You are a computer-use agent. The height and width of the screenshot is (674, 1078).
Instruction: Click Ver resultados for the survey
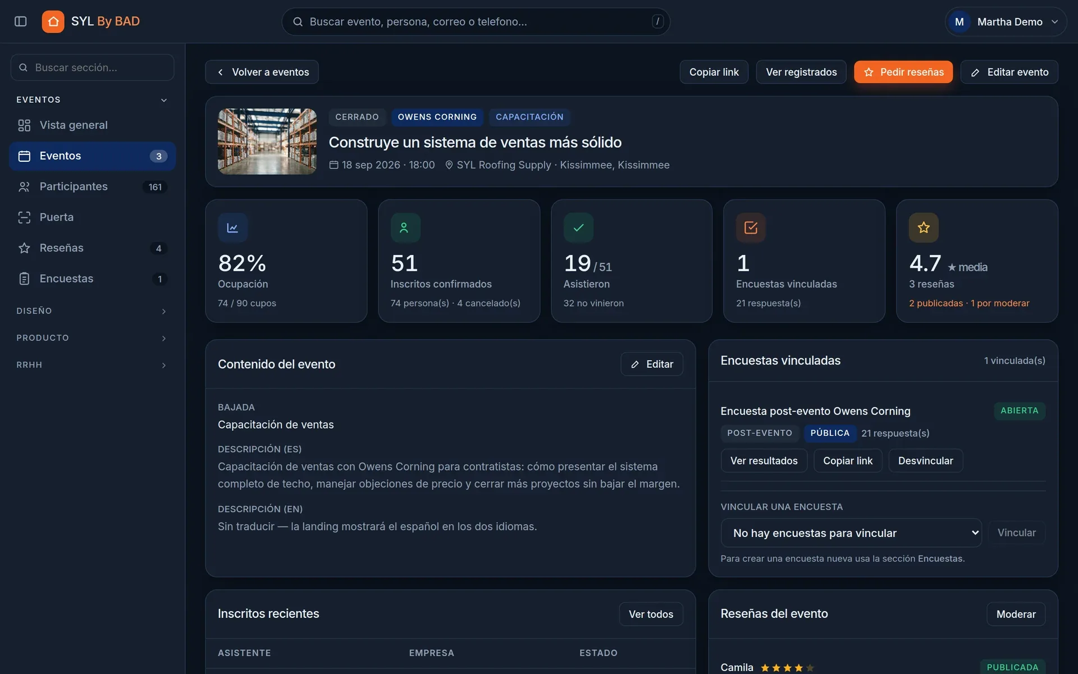coord(764,461)
